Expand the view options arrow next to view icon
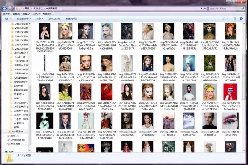This screenshot has width=248, height=165. [228, 19]
